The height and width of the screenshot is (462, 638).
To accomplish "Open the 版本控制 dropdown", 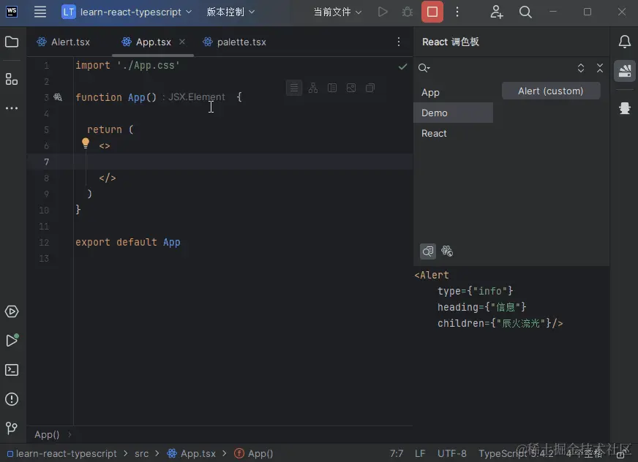I will tap(230, 12).
